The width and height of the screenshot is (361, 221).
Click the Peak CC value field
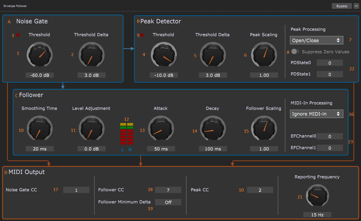(260, 190)
